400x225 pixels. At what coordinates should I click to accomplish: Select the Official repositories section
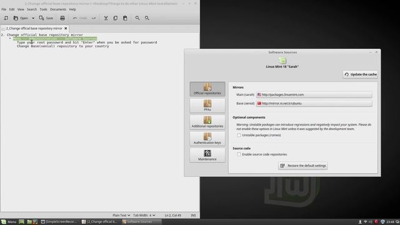[x=207, y=89]
